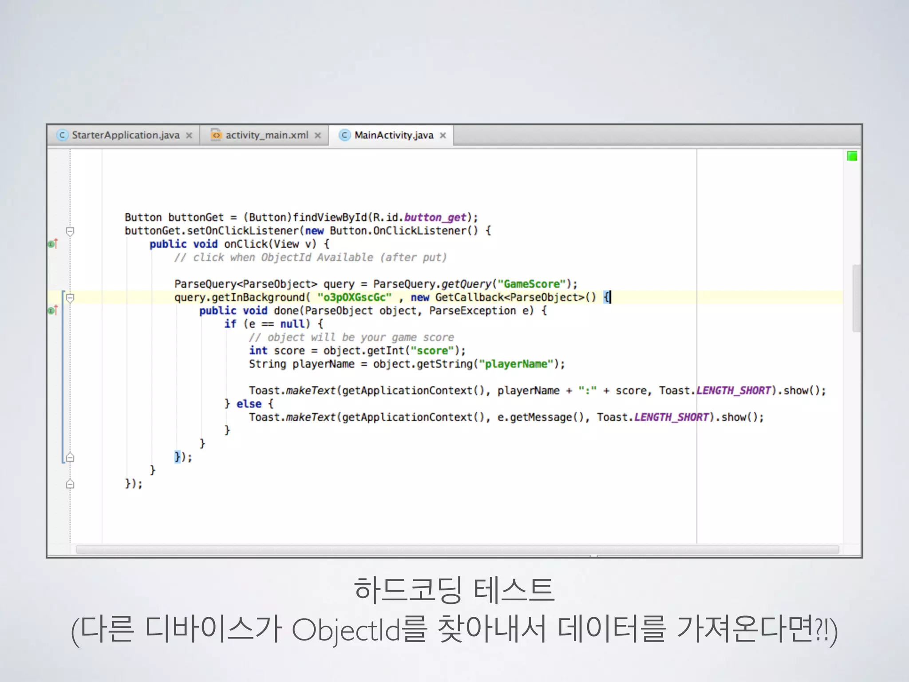Click the XML file icon on activity_main.xml tab
The image size is (909, 682).
pyautogui.click(x=216, y=135)
